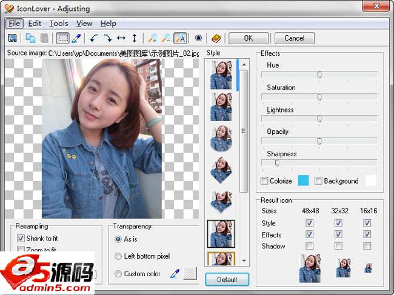Open the white Background color swatch
394x295 pixels.
coord(371,181)
